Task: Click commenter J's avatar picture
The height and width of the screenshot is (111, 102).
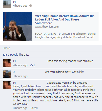Action: pyautogui.click(x=7, y=74)
